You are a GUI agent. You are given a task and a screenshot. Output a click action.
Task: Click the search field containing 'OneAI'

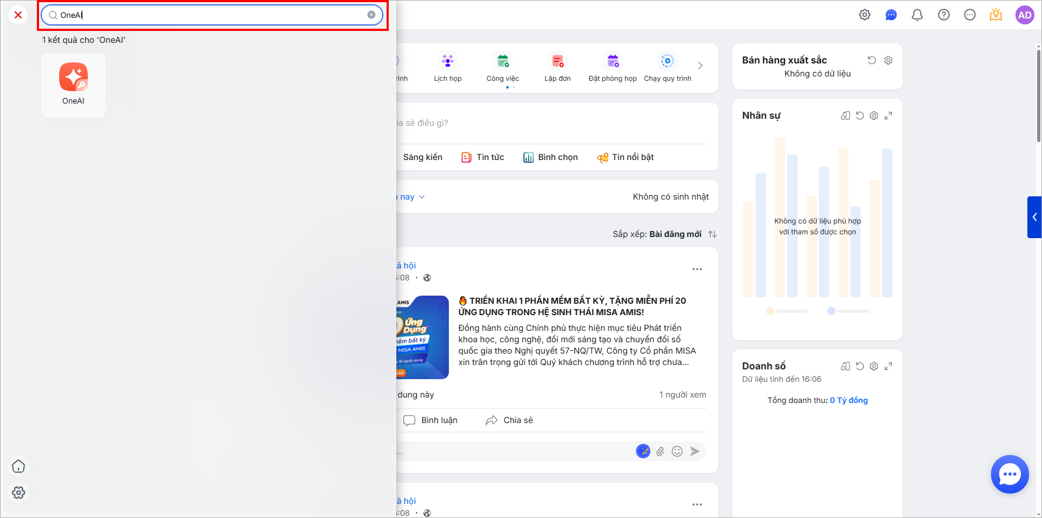click(212, 15)
